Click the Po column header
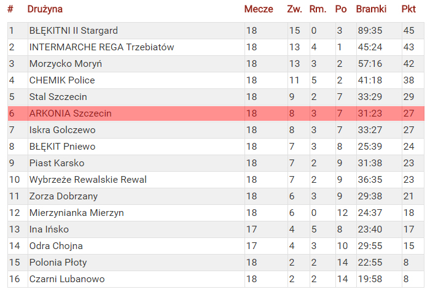Image resolution: width=430 pixels, height=292 pixels. [x=341, y=9]
